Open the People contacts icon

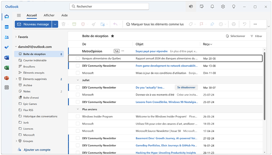click(7, 37)
